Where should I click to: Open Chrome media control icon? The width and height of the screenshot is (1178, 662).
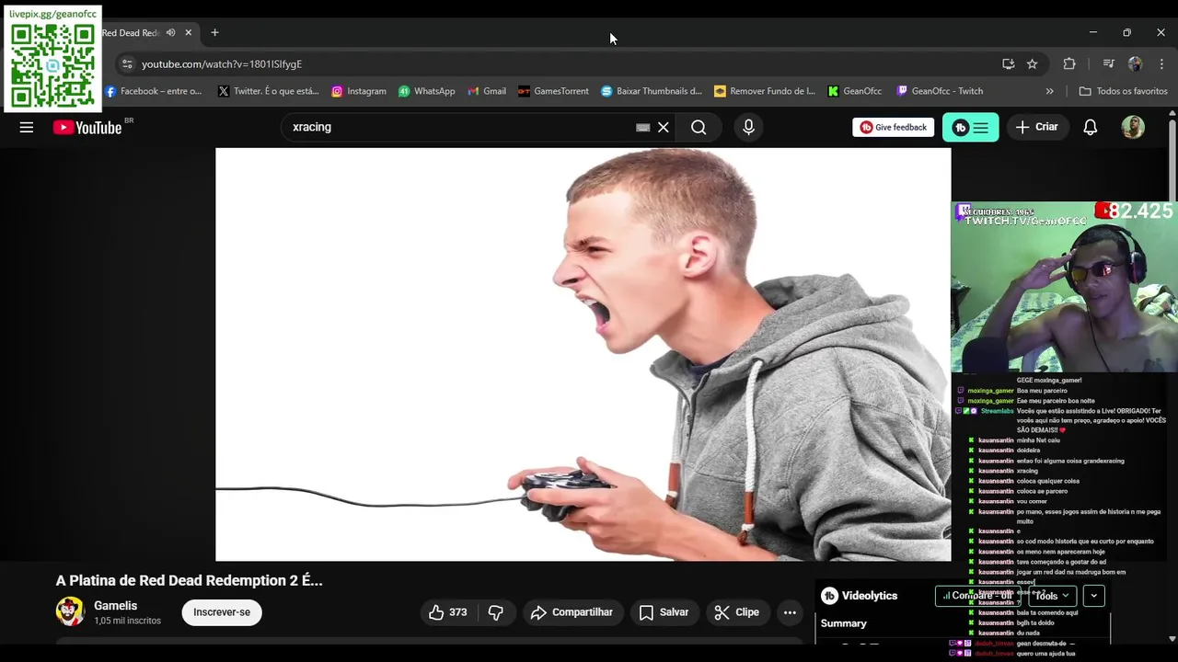click(x=1108, y=63)
